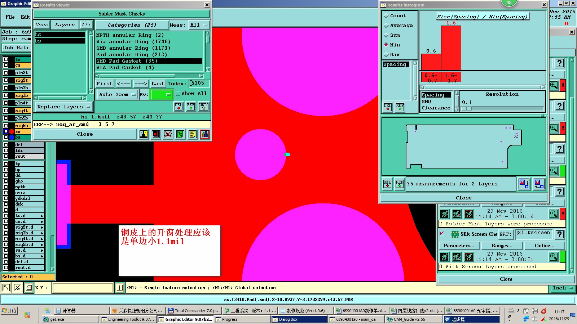Click layers list up scroll arrow

[x=91, y=33]
